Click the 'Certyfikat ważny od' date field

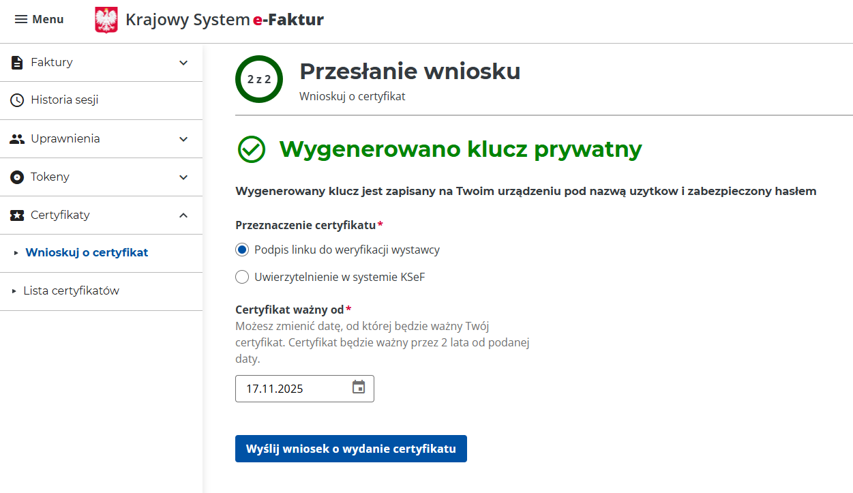[293, 389]
